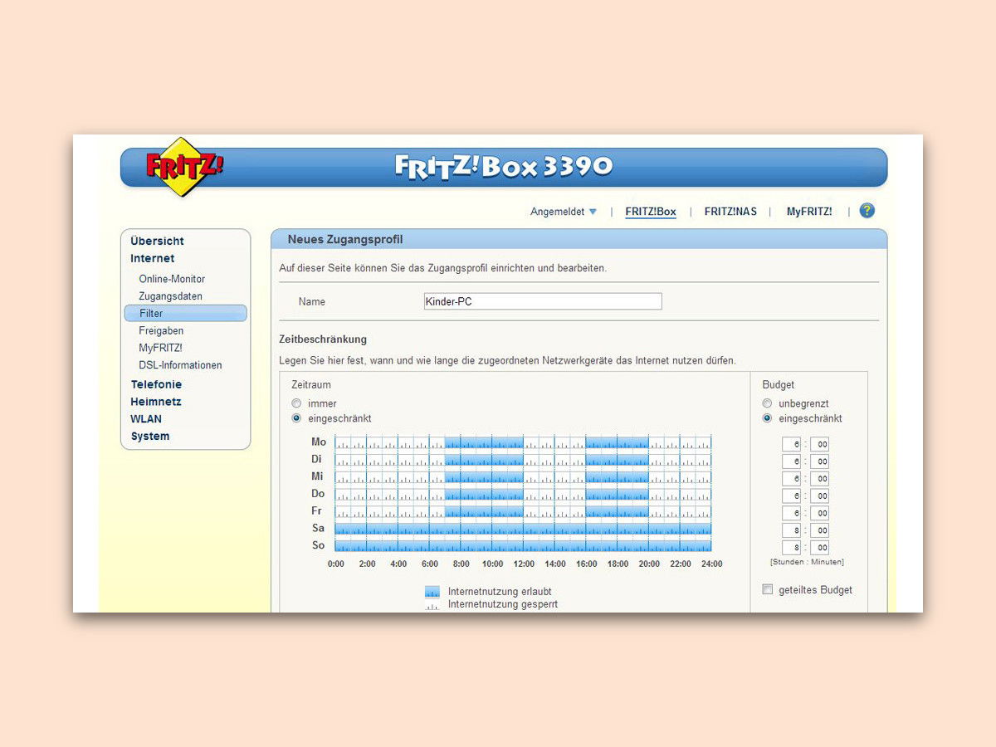
Task: Open WLAN in the sidebar
Action: point(146,419)
